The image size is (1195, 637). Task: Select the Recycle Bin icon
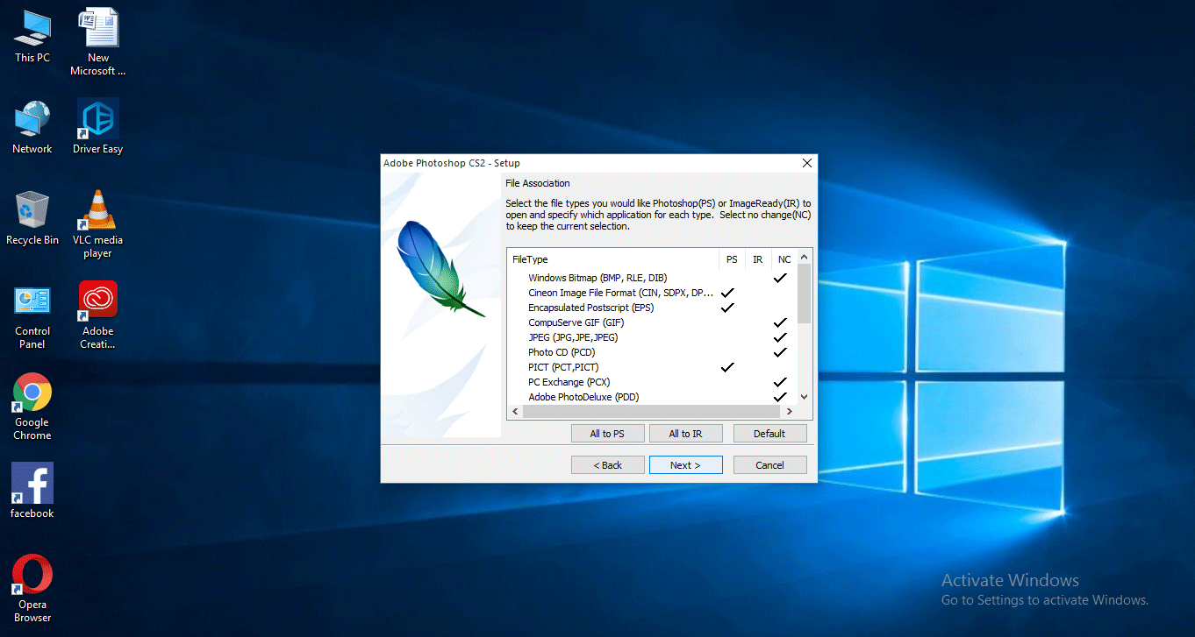pos(32,219)
